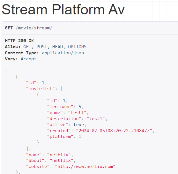178x174 pixels.
Task: Click the "active" key in JSON
Action: coord(57,125)
